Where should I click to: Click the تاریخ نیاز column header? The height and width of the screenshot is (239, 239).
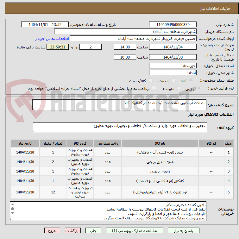[x=25, y=143]
